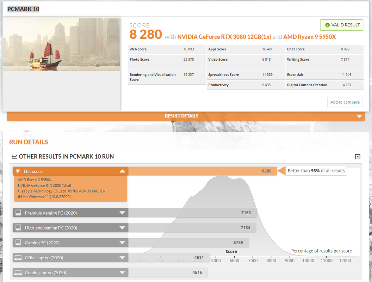Image resolution: width=372 pixels, height=282 pixels.
Task: Click the Gaming PC bar showing 6739
Action: coord(188,243)
